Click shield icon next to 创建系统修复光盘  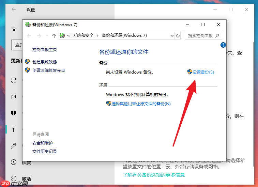(27, 70)
